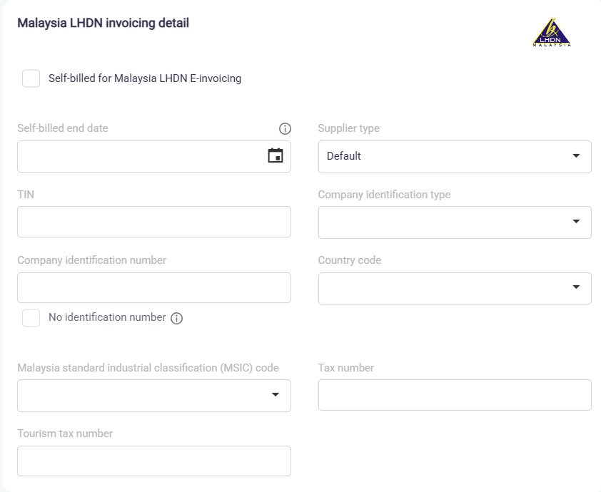Click info icon beside Self-billed end date

coord(285,129)
